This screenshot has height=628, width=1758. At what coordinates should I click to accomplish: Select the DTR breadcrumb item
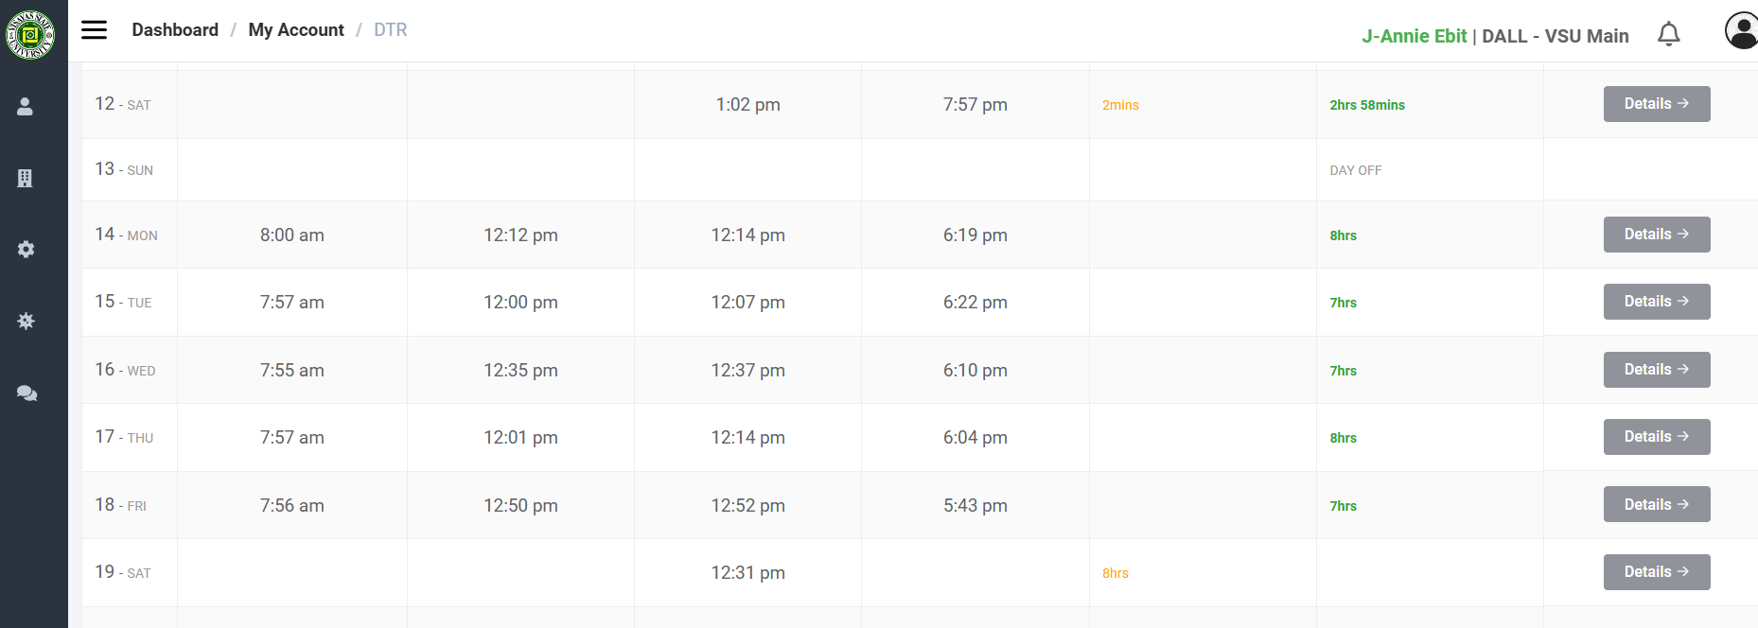(390, 30)
